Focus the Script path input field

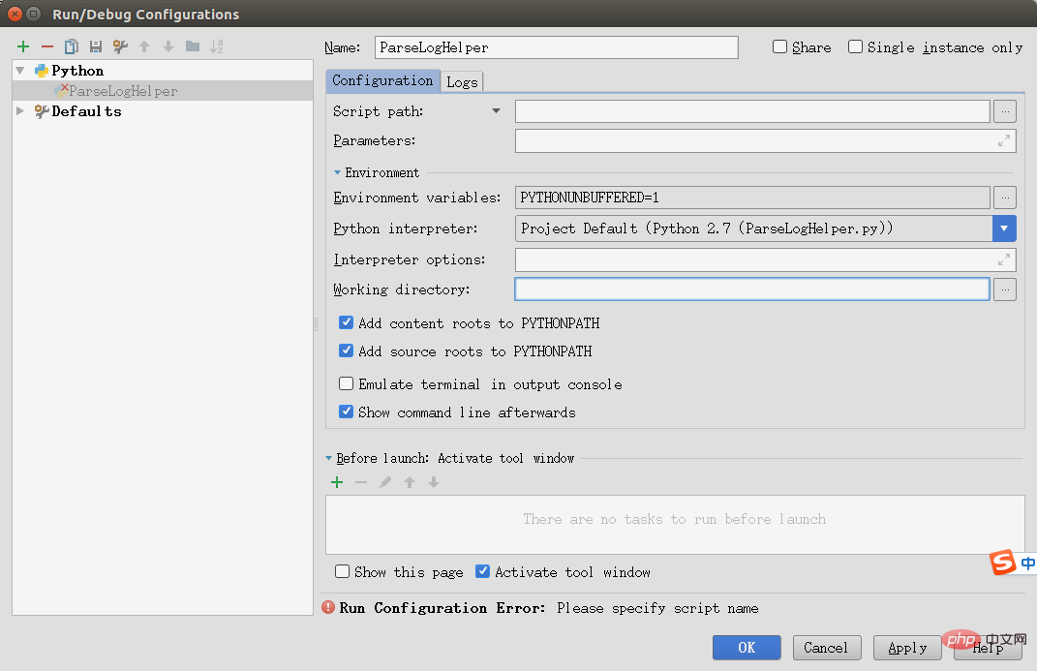pos(752,111)
